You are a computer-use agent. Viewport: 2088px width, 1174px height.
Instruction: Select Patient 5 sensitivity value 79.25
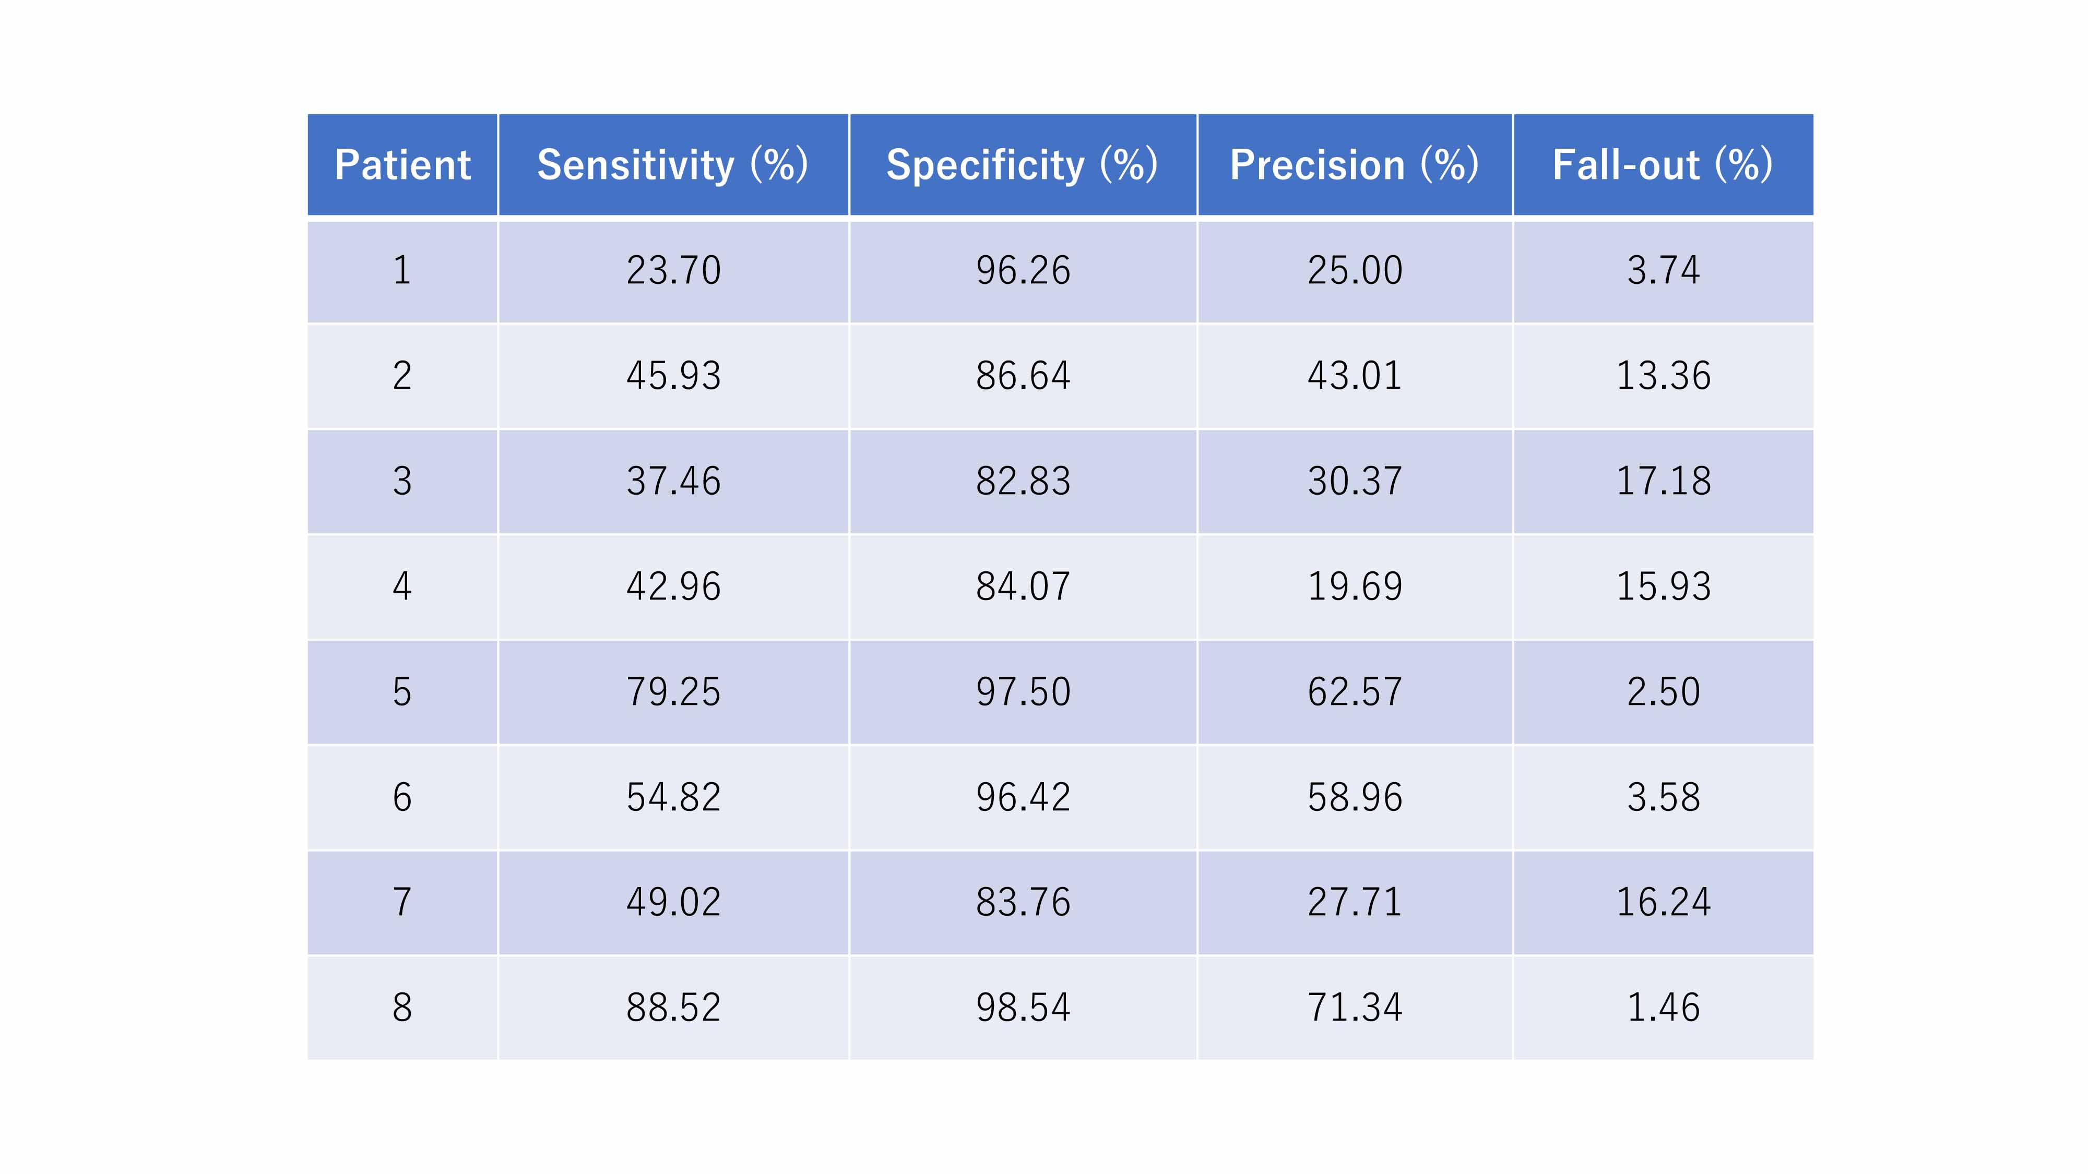coord(673,692)
